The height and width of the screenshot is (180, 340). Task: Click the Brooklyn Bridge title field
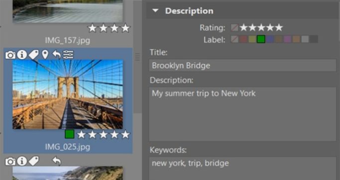(x=242, y=65)
